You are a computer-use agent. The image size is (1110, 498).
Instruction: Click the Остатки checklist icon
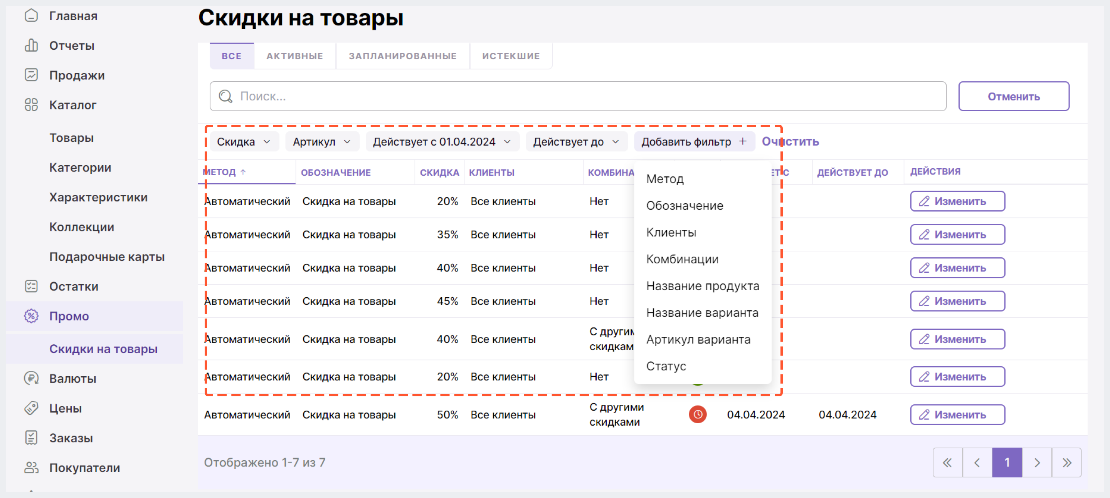click(31, 286)
